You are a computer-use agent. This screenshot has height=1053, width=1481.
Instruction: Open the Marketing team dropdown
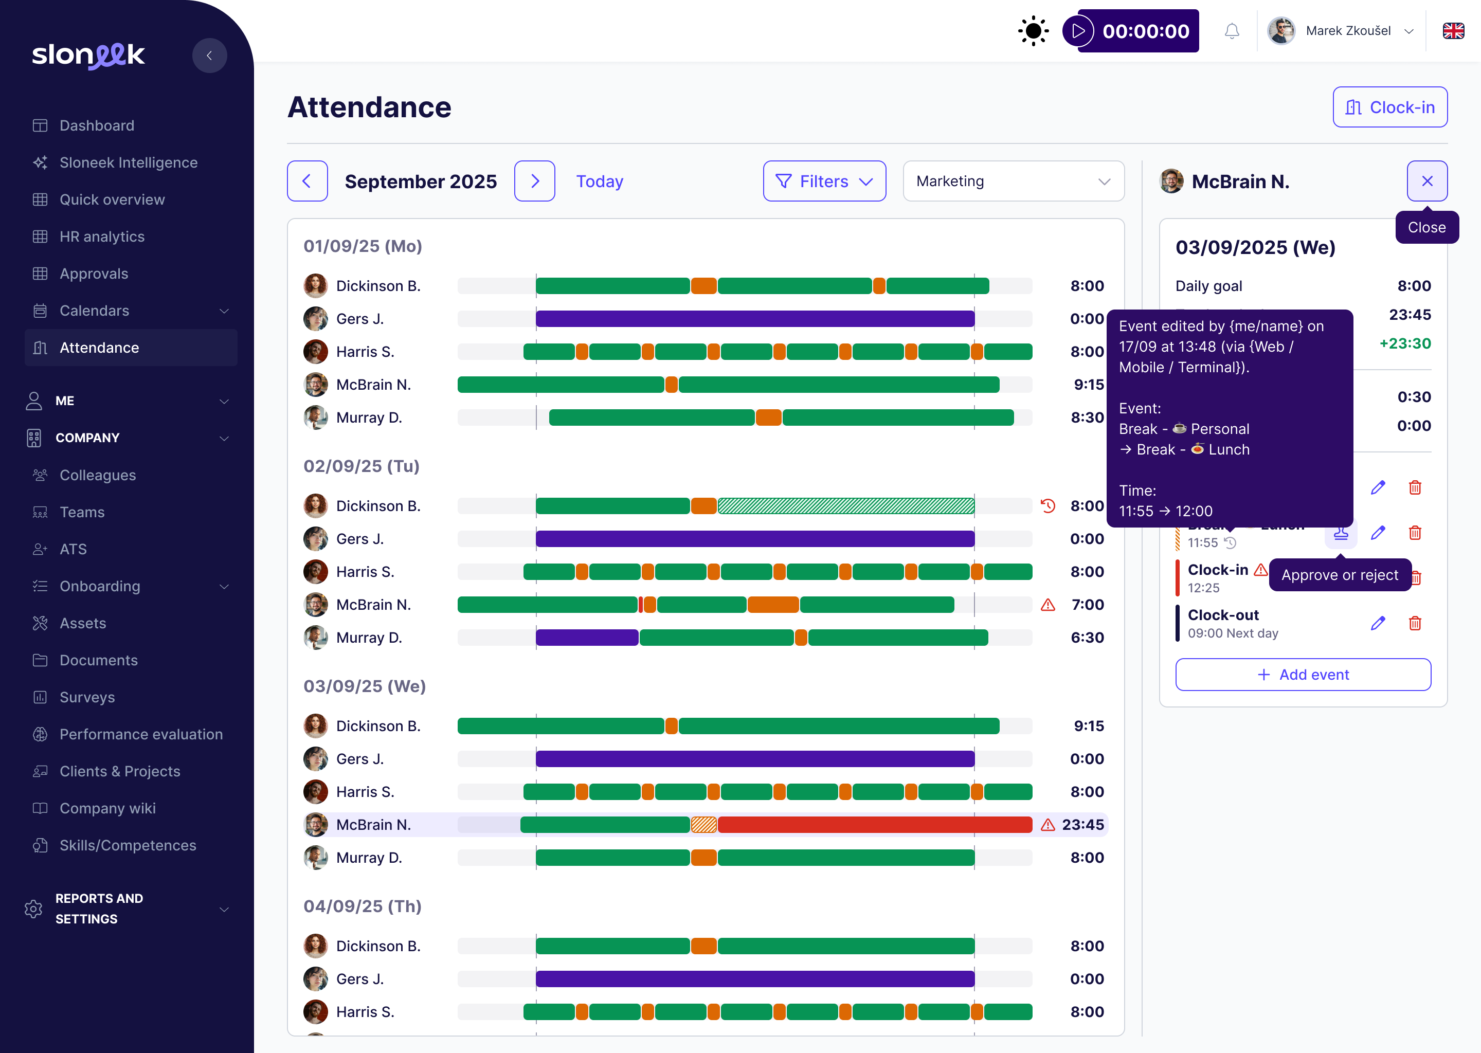click(1013, 181)
